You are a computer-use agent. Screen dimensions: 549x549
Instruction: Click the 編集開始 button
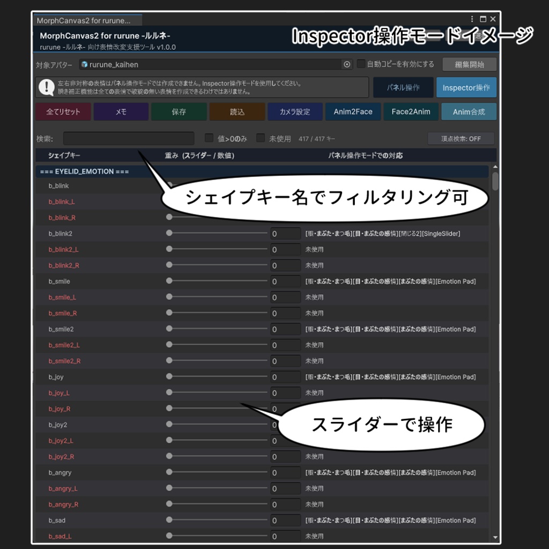point(469,64)
